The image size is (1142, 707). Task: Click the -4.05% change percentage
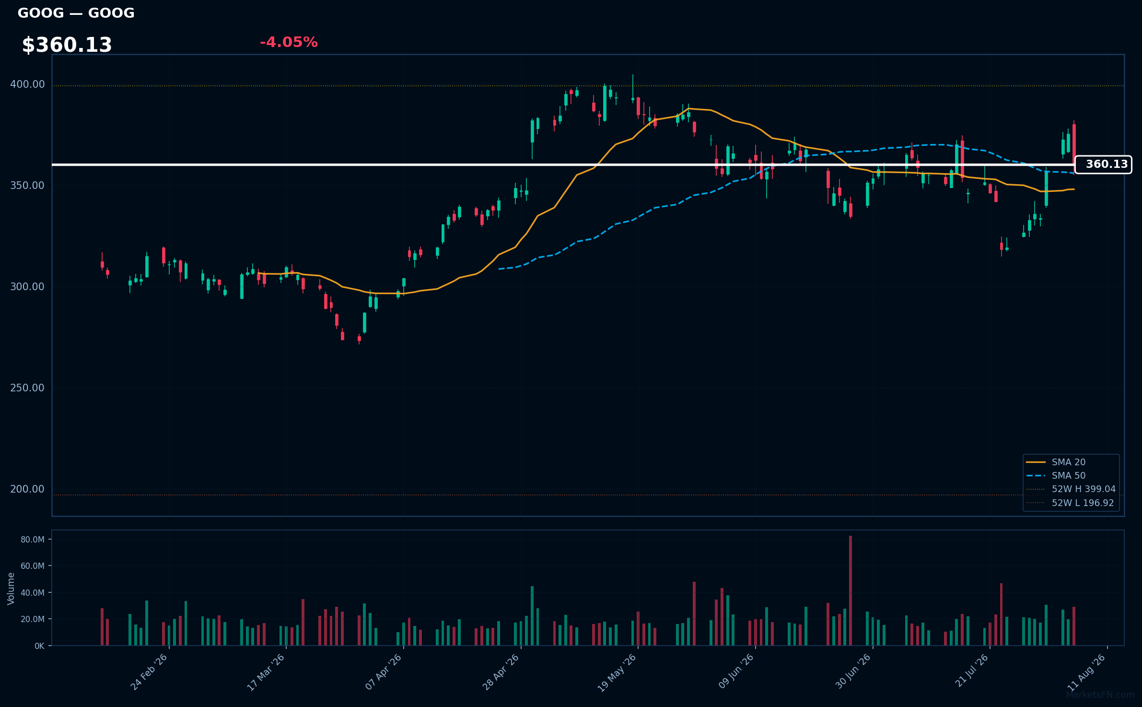pyautogui.click(x=289, y=42)
